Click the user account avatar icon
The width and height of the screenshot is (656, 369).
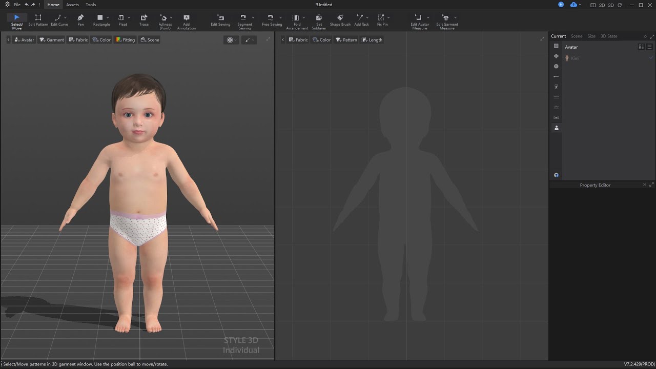tap(561, 5)
